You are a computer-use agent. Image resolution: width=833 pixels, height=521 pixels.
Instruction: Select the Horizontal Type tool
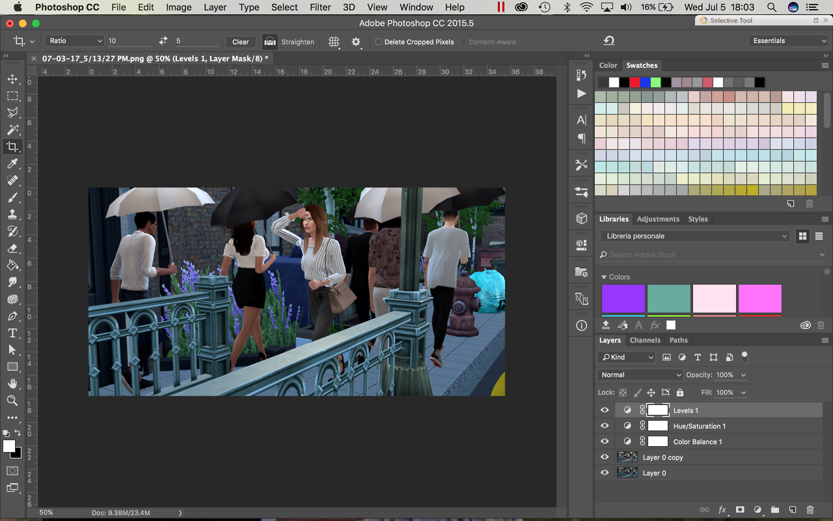coord(12,333)
